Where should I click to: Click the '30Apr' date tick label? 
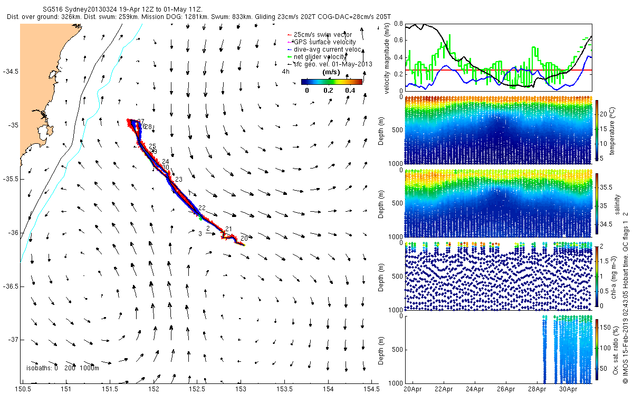[567, 390]
